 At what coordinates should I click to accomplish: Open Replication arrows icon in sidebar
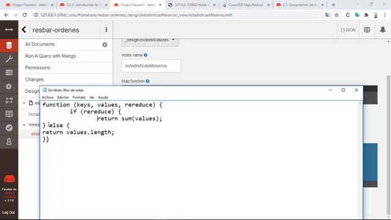point(9,100)
